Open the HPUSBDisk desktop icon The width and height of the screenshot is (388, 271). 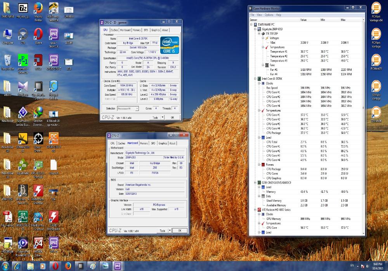click(x=8, y=245)
